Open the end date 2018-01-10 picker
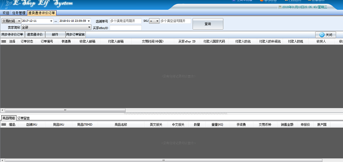 pyautogui.click(x=89, y=21)
